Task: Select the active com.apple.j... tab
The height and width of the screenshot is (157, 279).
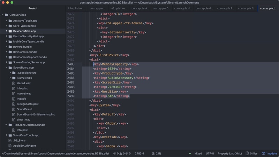Action: tap(268, 8)
